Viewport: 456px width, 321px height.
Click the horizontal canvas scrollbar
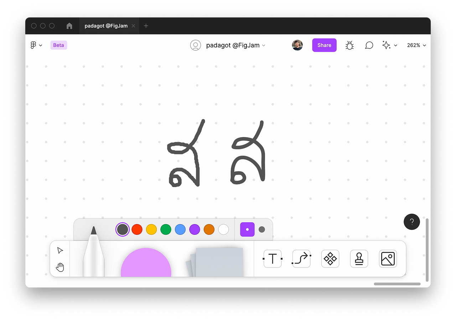(x=397, y=284)
